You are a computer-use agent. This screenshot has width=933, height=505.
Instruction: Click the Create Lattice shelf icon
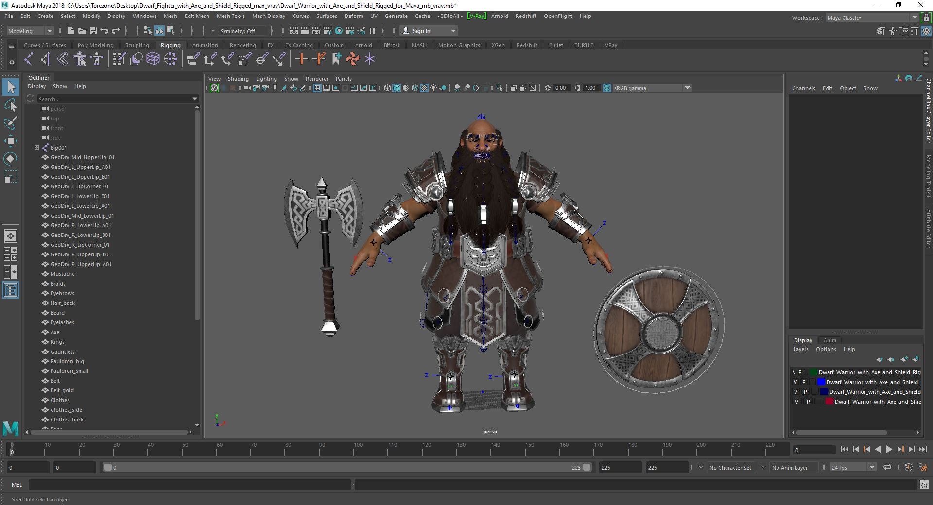point(153,59)
